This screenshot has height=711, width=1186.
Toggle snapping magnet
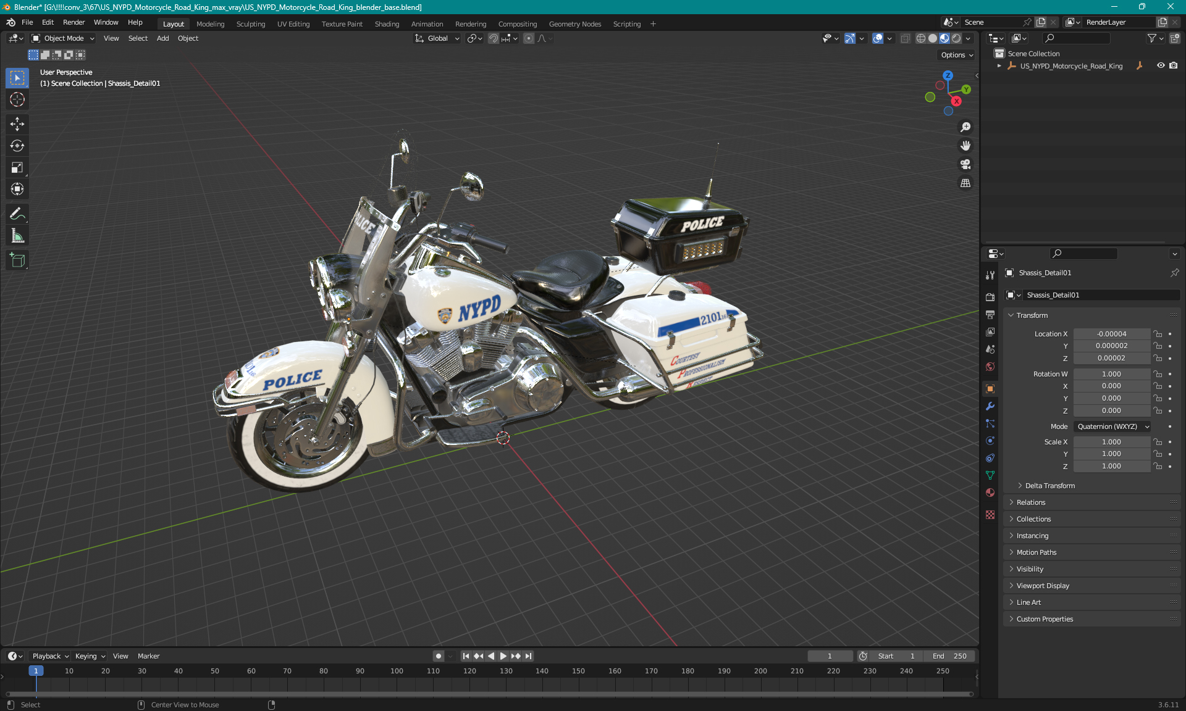[494, 38]
